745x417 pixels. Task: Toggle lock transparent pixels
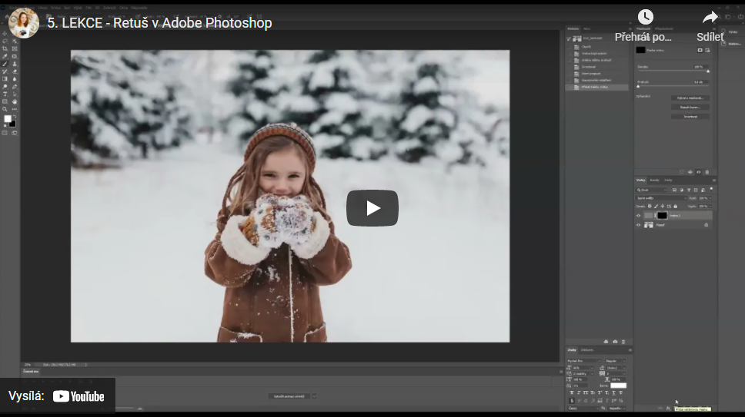pyautogui.click(x=650, y=206)
